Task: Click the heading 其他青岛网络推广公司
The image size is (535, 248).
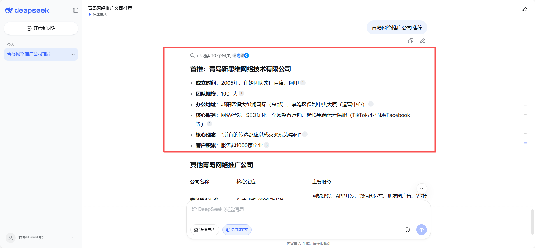Action: coord(222,165)
